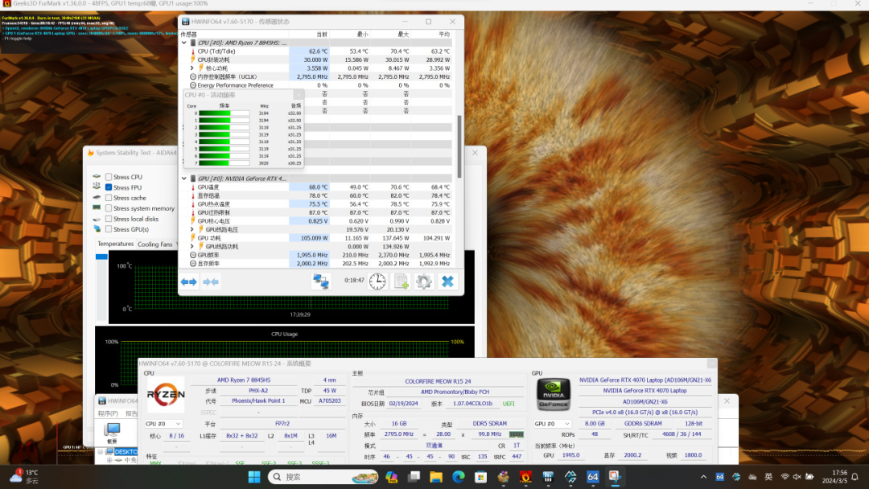Uncheck the Stress FPU checkbox
Screen dimensions: 869x489
[109, 187]
